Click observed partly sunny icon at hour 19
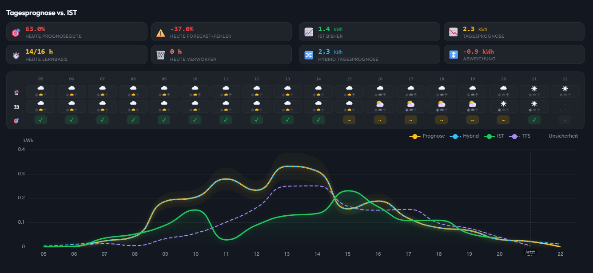Image resolution: width=593 pixels, height=273 pixels. [x=473, y=104]
